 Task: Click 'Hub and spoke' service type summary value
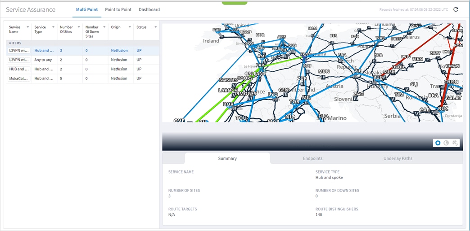point(329,177)
